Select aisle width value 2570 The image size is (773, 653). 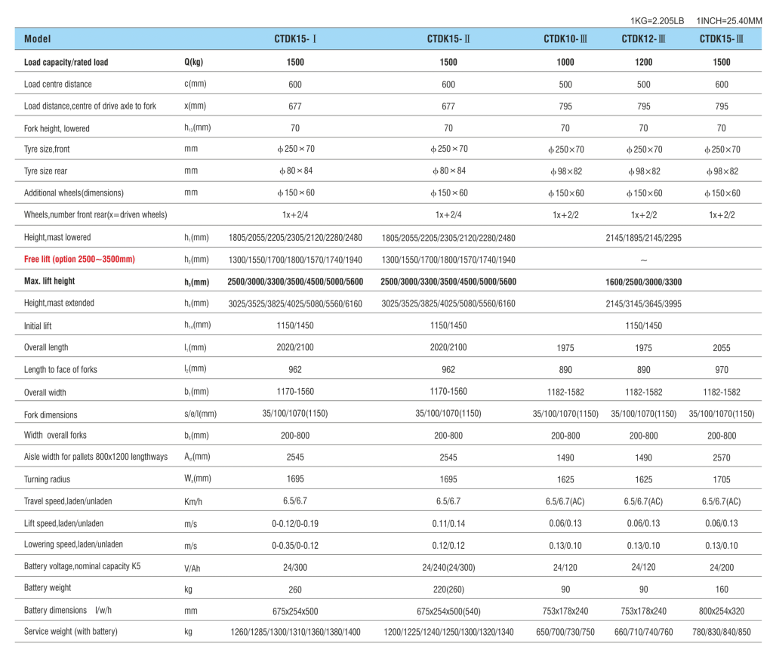721,457
